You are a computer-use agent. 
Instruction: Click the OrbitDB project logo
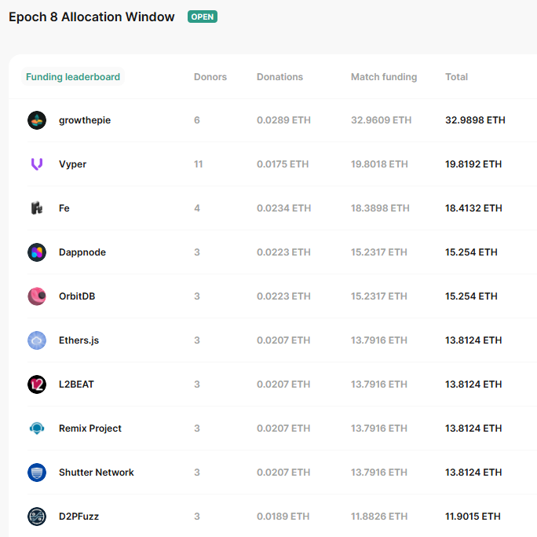coord(37,296)
